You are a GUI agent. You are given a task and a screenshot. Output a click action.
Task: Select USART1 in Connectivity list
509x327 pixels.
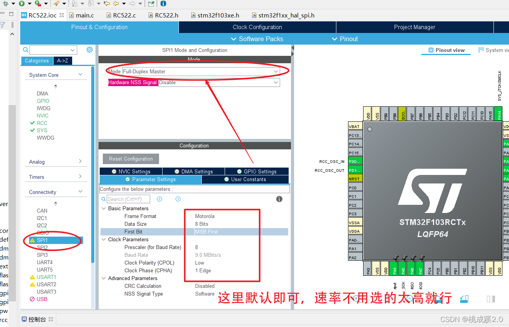point(47,277)
